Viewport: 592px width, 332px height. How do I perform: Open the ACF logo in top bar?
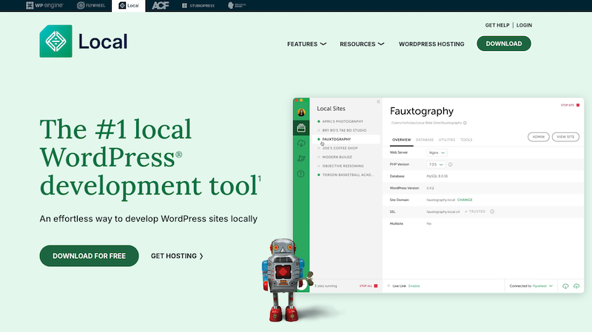click(160, 5)
